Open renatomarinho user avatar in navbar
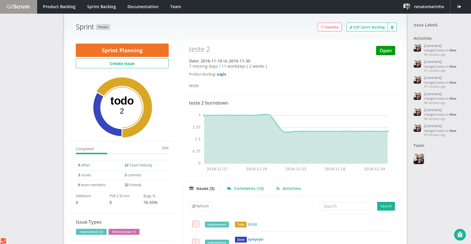Viewport: 471px width, 244px height. [407, 7]
